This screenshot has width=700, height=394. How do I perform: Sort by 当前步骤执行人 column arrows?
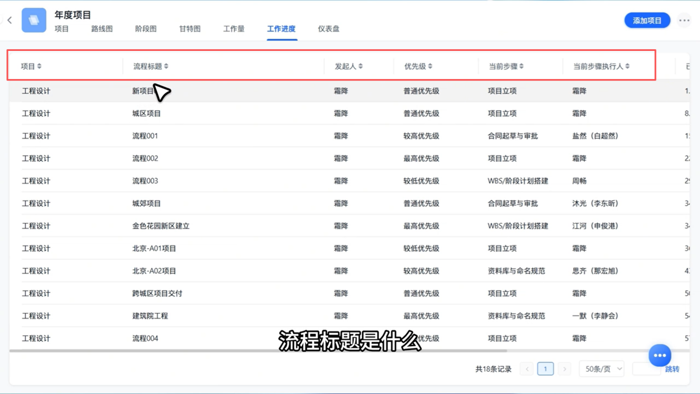tap(627, 66)
